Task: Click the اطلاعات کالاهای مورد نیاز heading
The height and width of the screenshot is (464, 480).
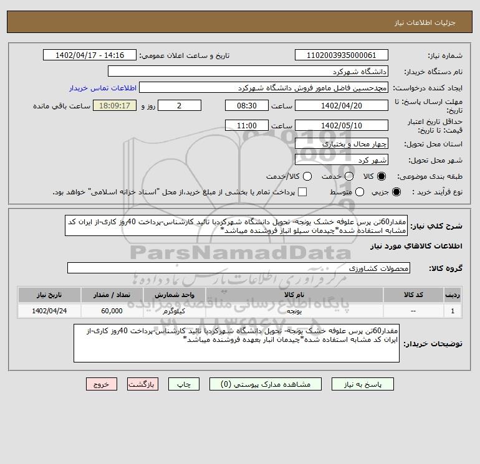Action: 416,246
